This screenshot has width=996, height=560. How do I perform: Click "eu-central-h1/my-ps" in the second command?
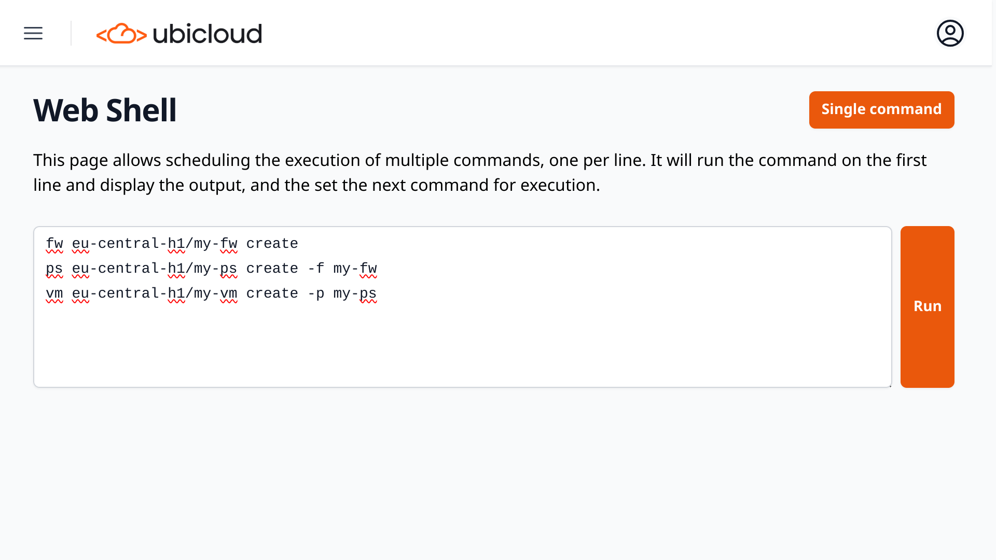coord(155,269)
